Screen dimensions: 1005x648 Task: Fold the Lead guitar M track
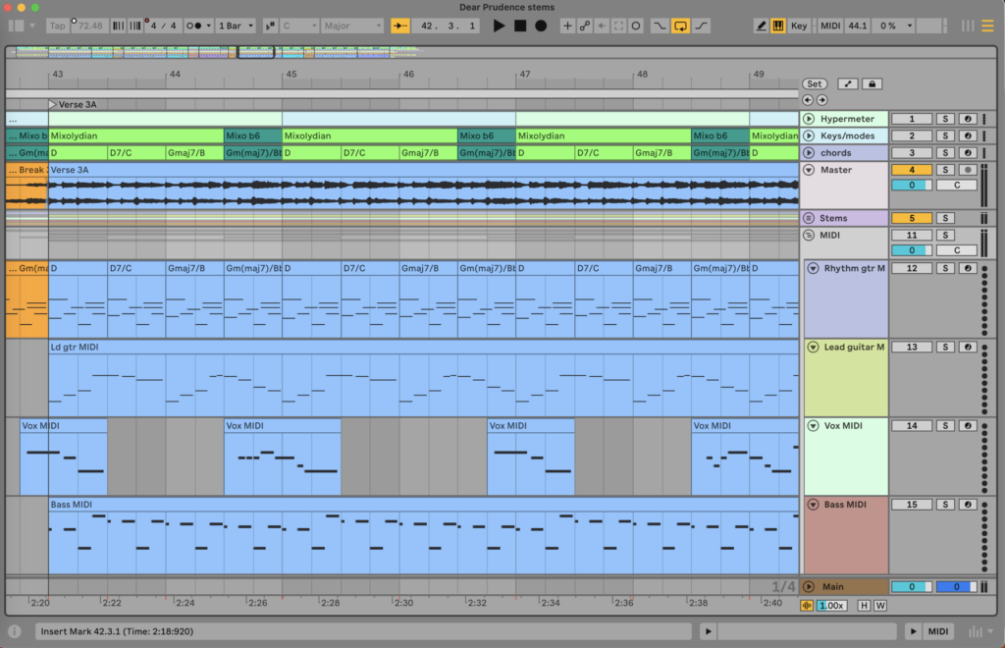coord(813,347)
